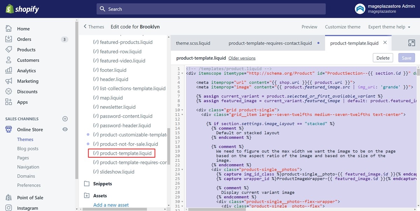420x211 pixels.
Task: Click Add a new asset link
Action: coord(111,205)
